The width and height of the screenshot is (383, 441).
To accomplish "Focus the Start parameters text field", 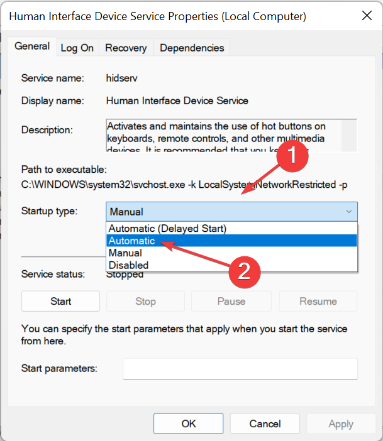I will pos(240,369).
